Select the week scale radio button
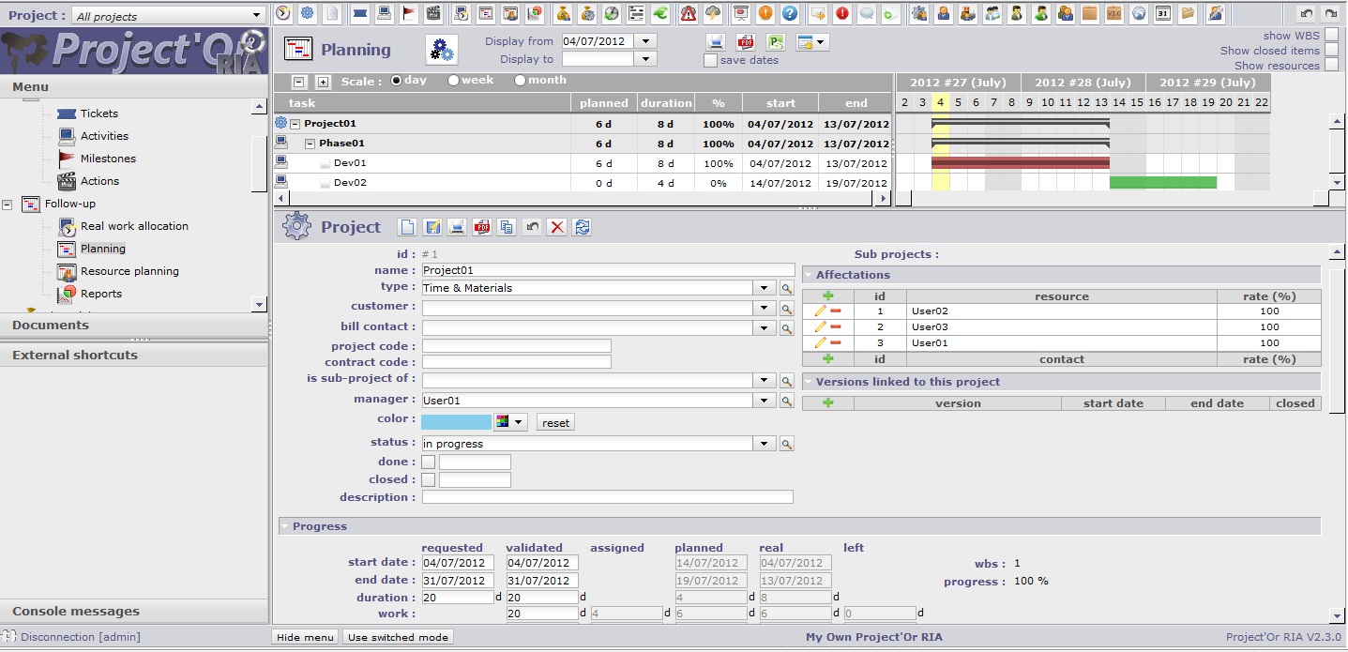This screenshot has width=1348, height=652. click(453, 81)
